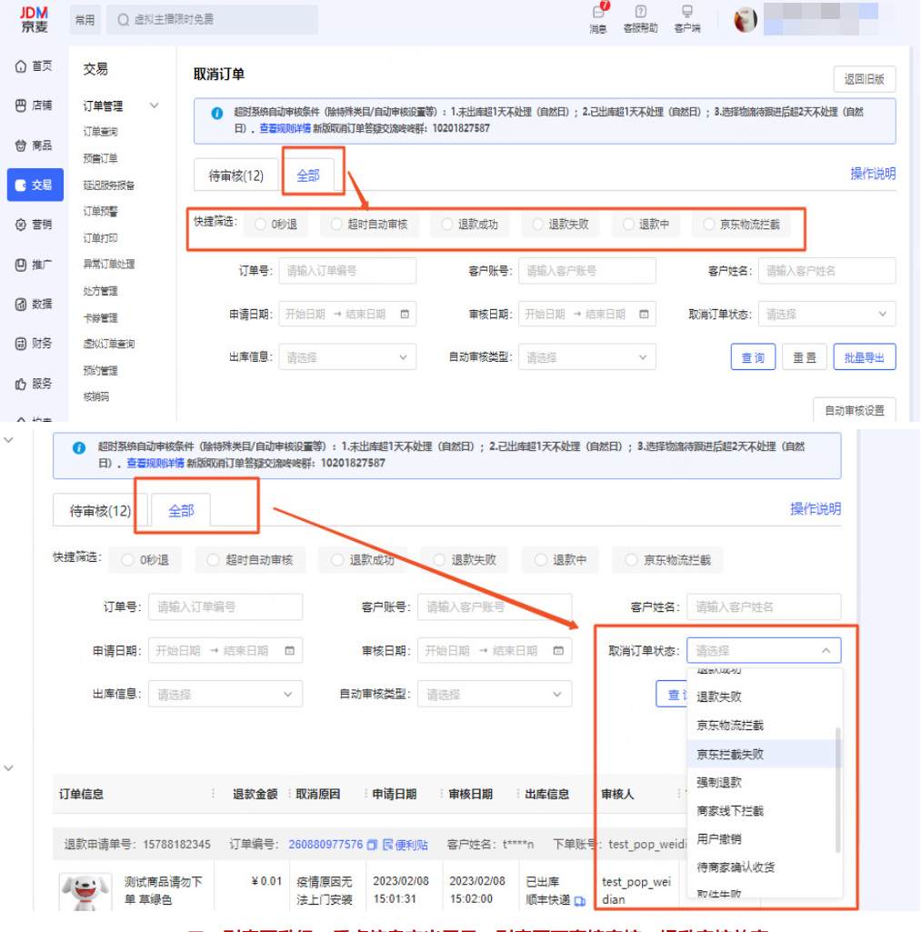Open the 财务 sidebar icon

coord(35,343)
